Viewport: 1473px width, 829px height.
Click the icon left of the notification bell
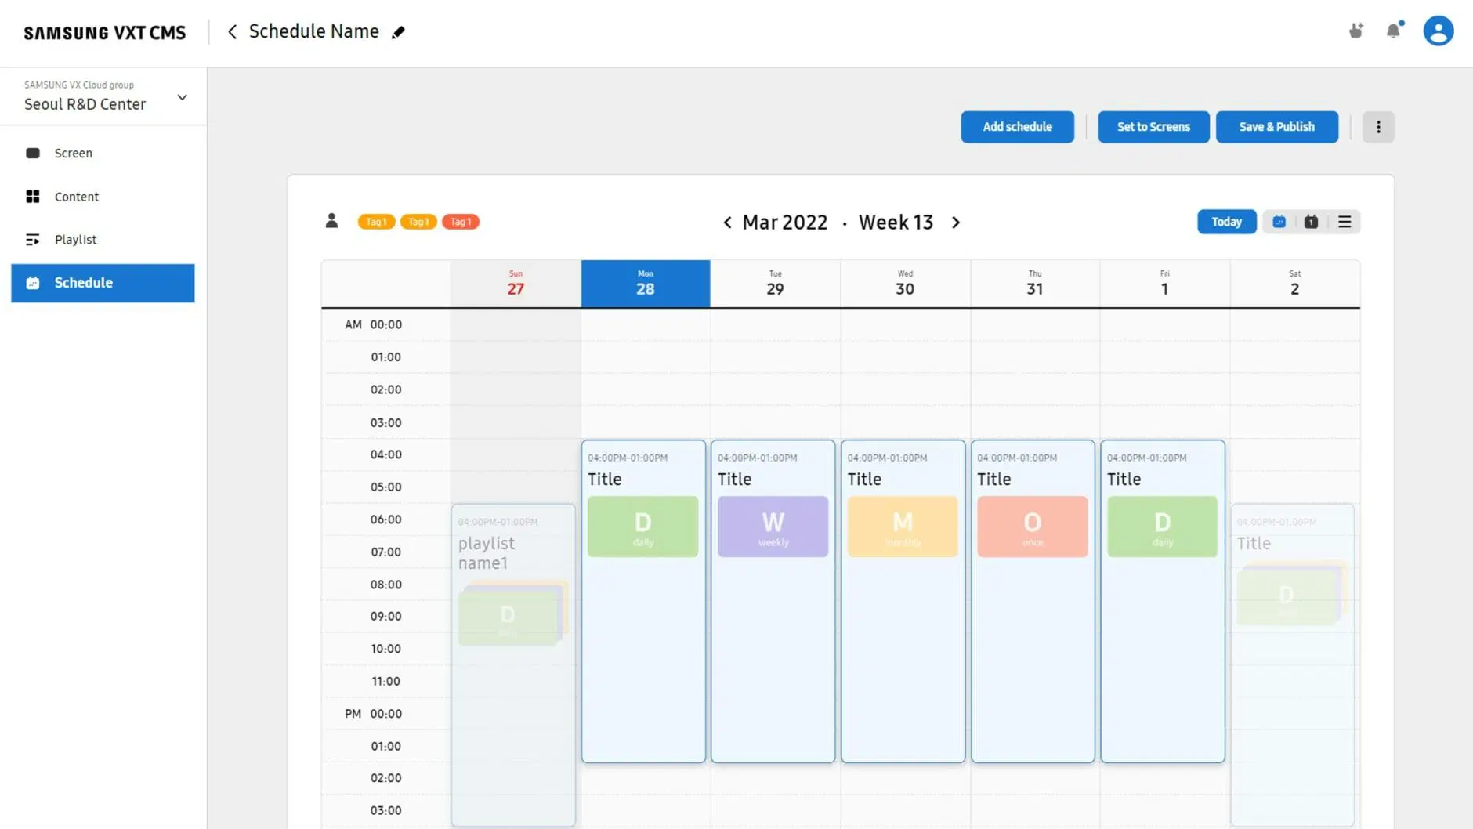tap(1355, 31)
